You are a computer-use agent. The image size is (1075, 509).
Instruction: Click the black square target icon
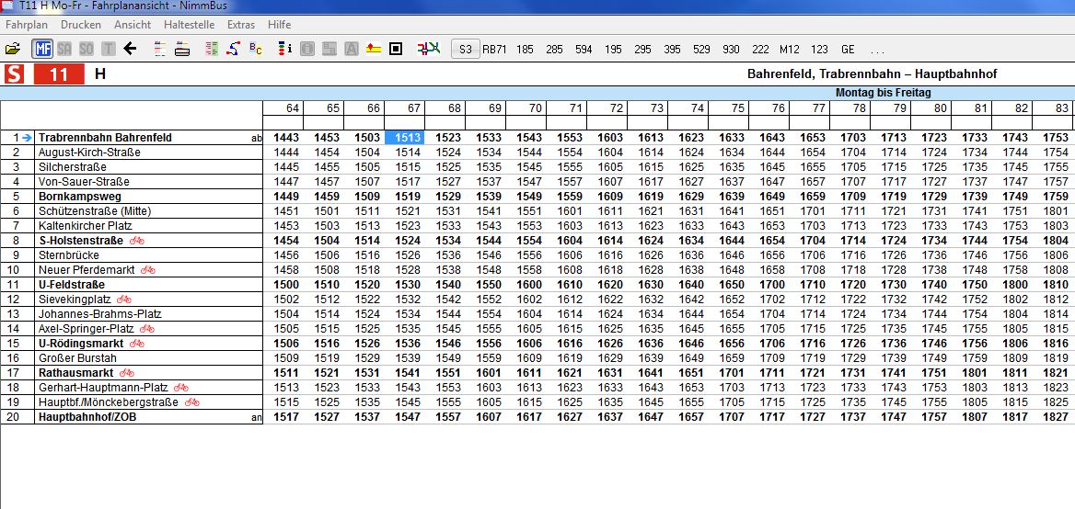point(396,49)
